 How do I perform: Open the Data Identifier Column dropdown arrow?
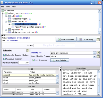coord(95,56)
